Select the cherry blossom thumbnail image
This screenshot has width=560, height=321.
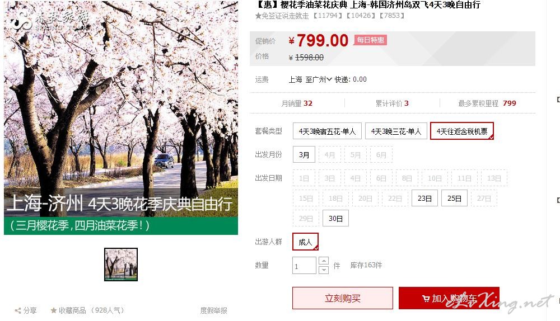coord(121,265)
